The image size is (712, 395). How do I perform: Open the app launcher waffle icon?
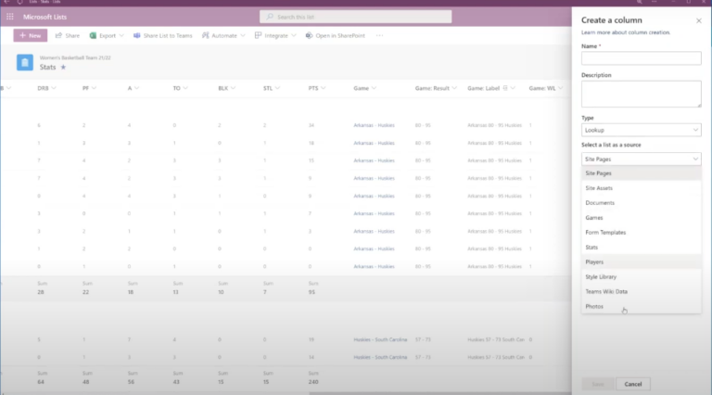10,17
